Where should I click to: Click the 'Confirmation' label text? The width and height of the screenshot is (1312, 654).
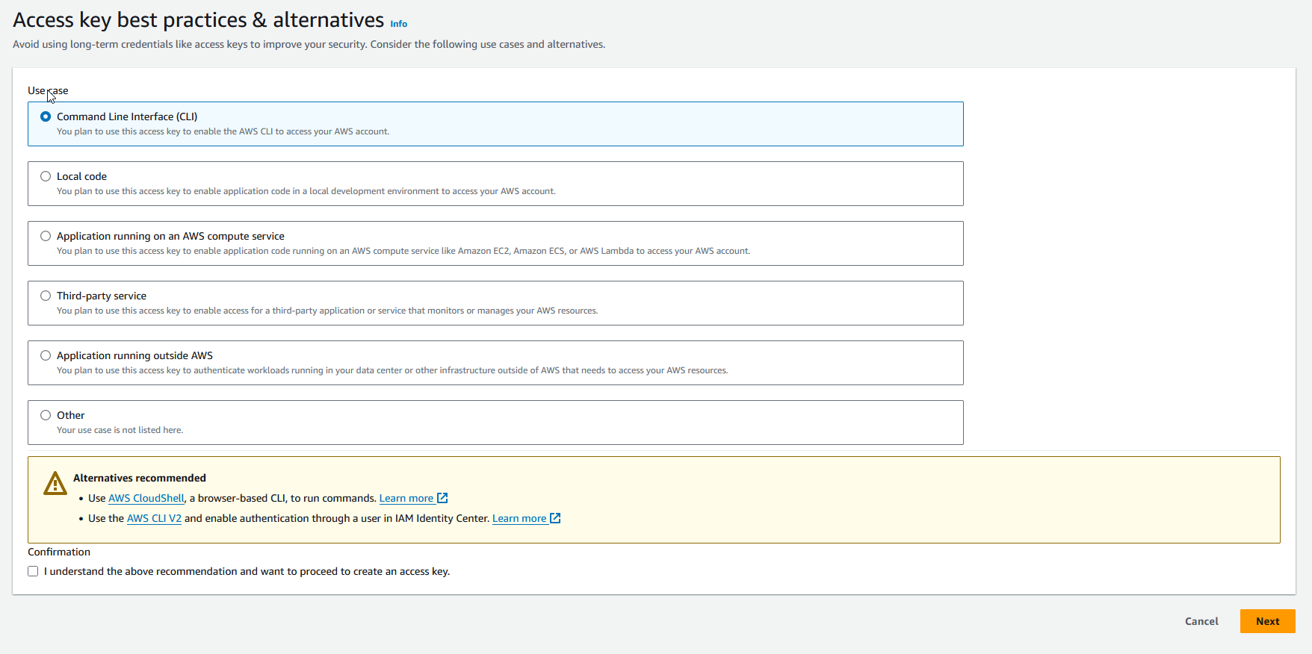pos(59,552)
